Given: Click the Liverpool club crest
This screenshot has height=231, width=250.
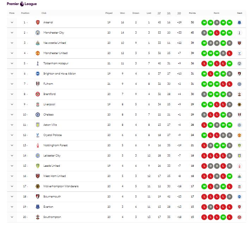Looking at the screenshot, I should [38, 104].
